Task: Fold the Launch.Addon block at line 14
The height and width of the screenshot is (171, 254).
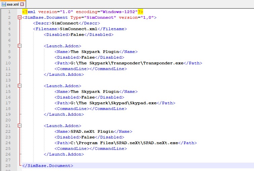Action: 19,86
